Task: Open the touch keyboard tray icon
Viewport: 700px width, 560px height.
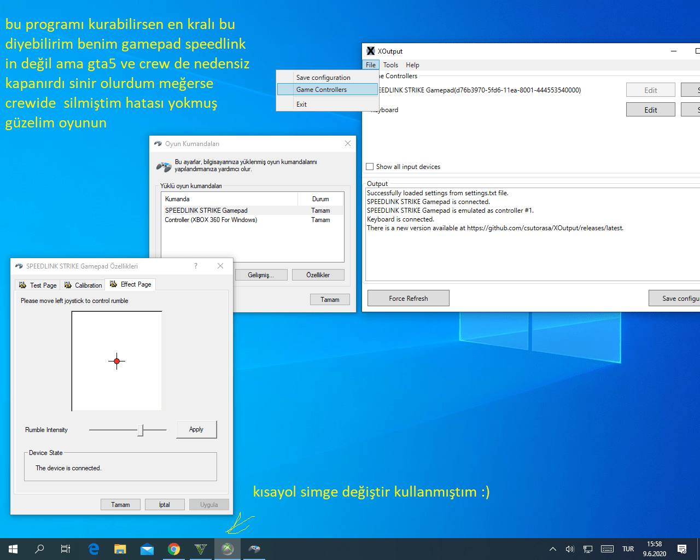Action: point(607,549)
